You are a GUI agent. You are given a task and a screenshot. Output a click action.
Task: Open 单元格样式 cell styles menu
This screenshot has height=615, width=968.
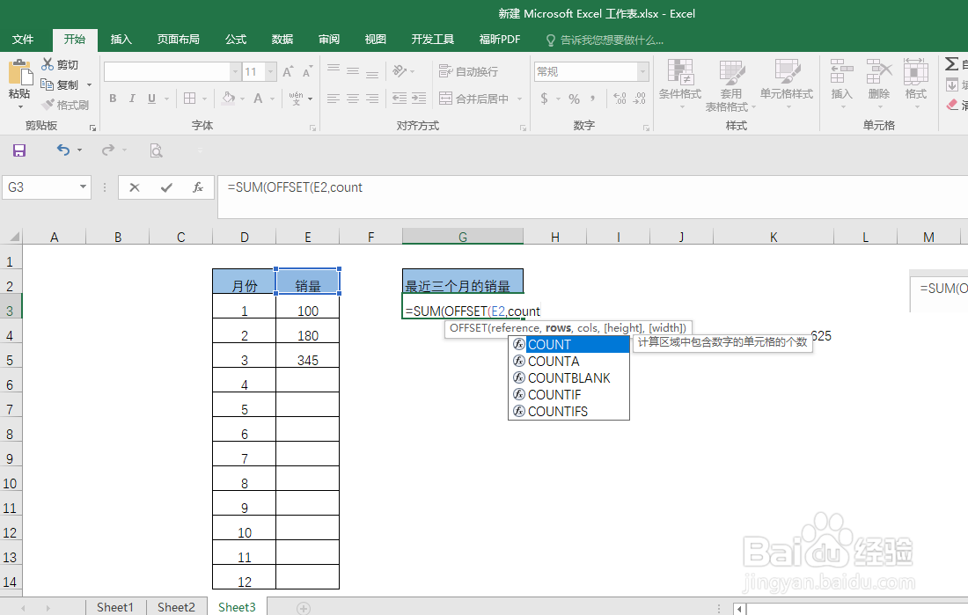coord(787,84)
